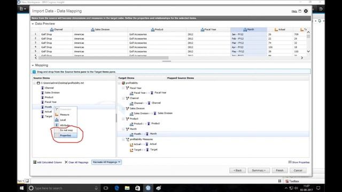Select the Actual measure column header icon

point(276,30)
